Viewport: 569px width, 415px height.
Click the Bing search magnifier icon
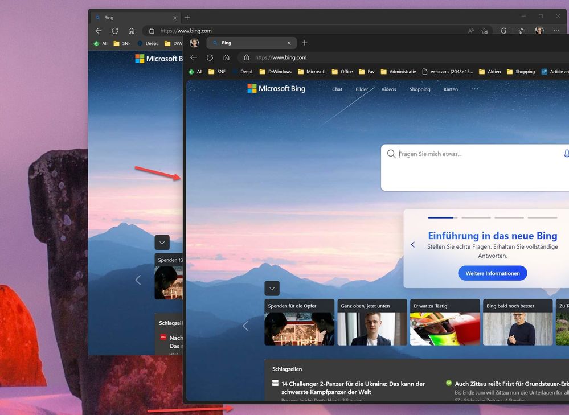tap(391, 154)
